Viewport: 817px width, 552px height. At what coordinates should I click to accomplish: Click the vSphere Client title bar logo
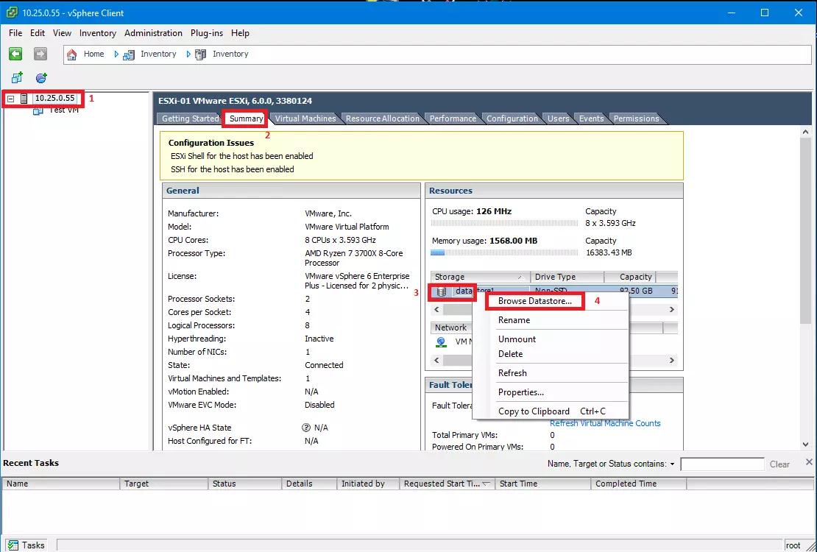pyautogui.click(x=12, y=13)
